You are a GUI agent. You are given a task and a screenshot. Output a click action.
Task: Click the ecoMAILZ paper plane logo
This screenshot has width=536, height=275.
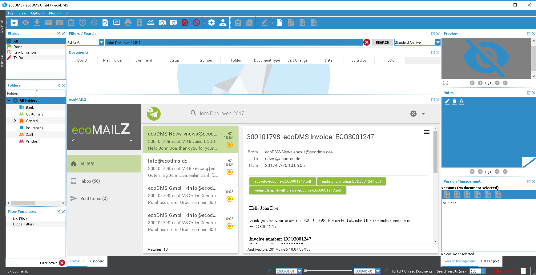tap(154, 114)
